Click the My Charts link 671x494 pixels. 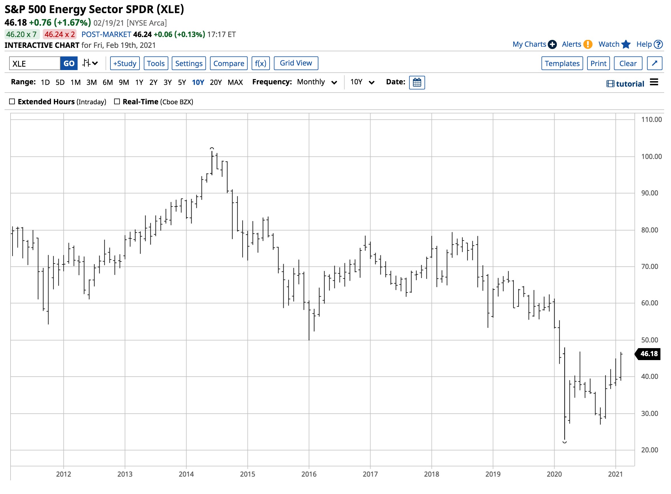(529, 44)
